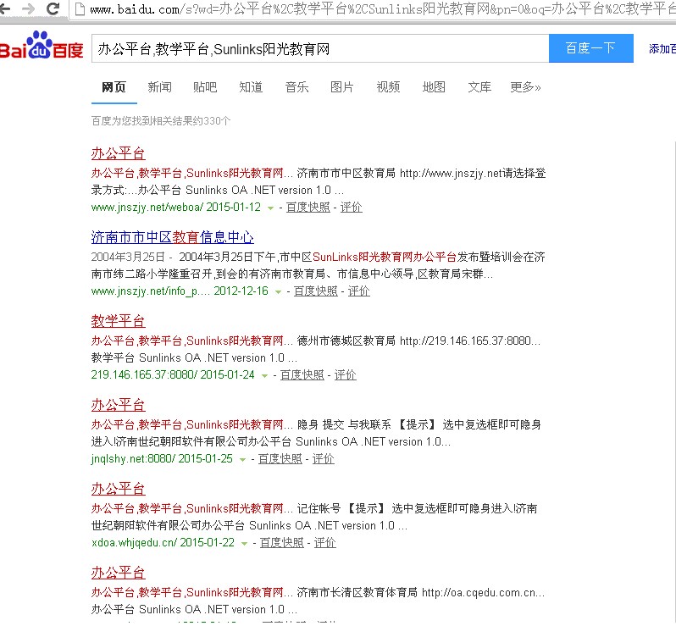Open 办公平台 result for jnqlshy.net:8080
676x626 pixels.
[x=118, y=405]
